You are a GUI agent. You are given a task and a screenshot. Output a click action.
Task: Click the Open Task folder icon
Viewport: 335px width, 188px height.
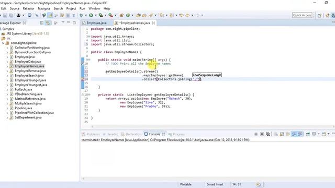click(144, 15)
